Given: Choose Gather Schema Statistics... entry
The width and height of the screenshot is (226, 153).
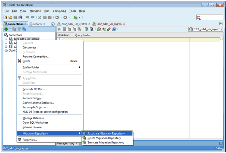Looking at the screenshot, I should 50,103.
